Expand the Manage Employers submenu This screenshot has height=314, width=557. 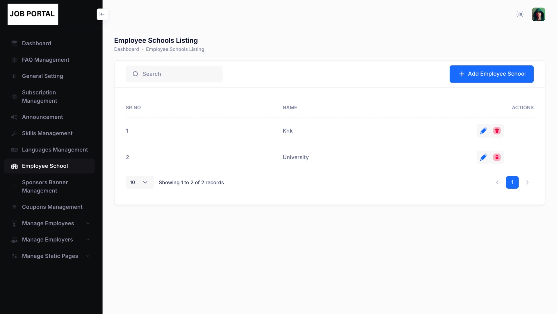pos(88,240)
